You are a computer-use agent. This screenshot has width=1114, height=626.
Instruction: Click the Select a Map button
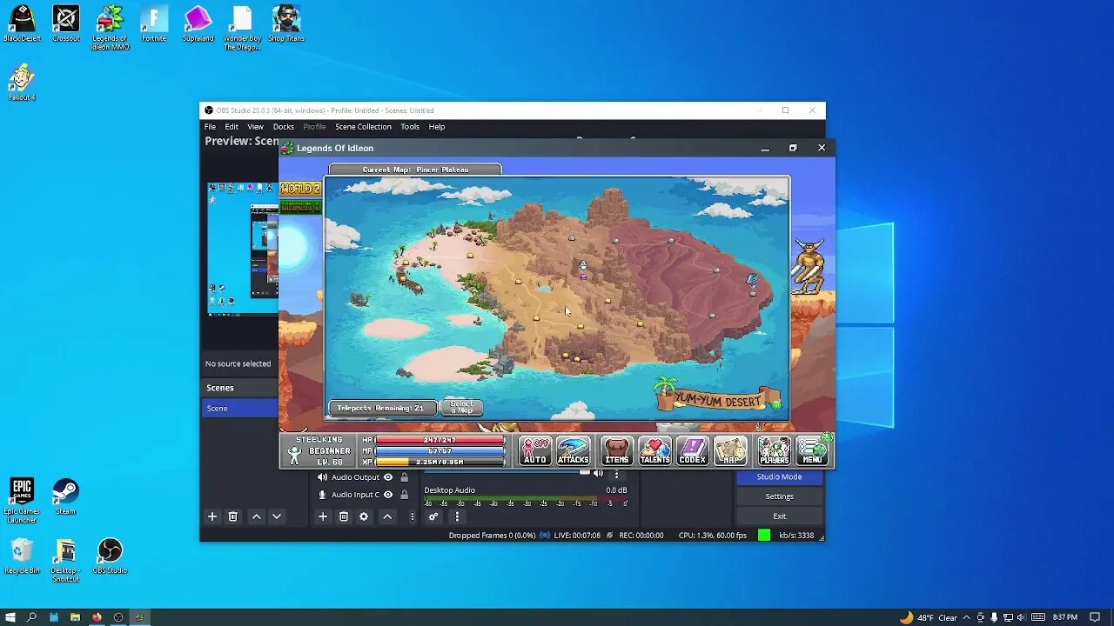pos(461,407)
